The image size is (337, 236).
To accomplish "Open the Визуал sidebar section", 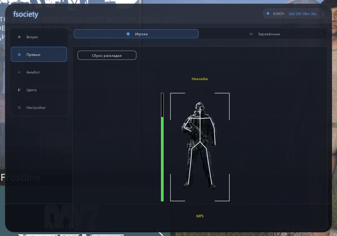I will (x=39, y=37).
